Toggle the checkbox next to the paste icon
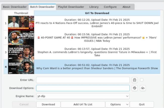 pyautogui.click(x=142, y=80)
